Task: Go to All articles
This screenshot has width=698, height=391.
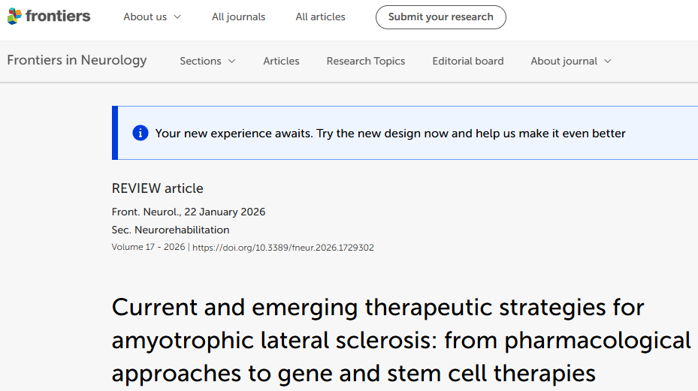Action: point(320,17)
